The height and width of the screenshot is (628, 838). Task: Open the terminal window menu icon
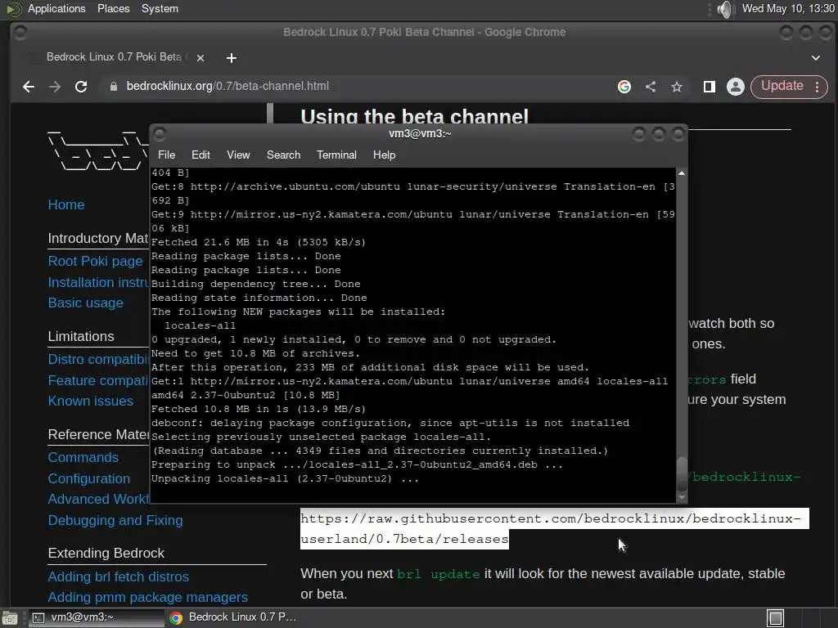pos(160,133)
